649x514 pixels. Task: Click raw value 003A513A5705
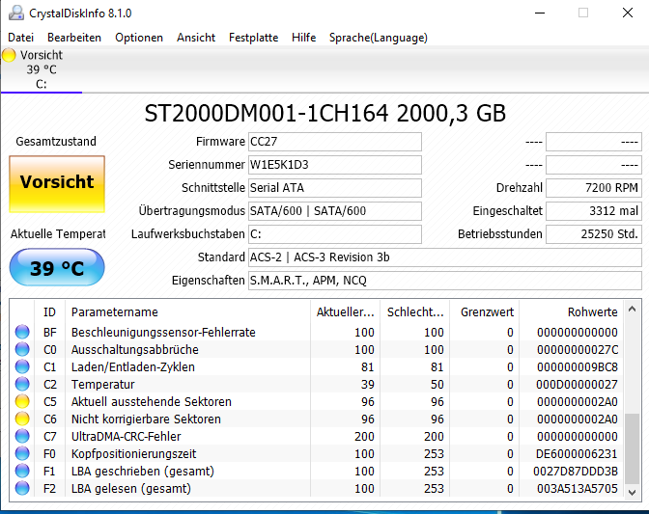578,488
